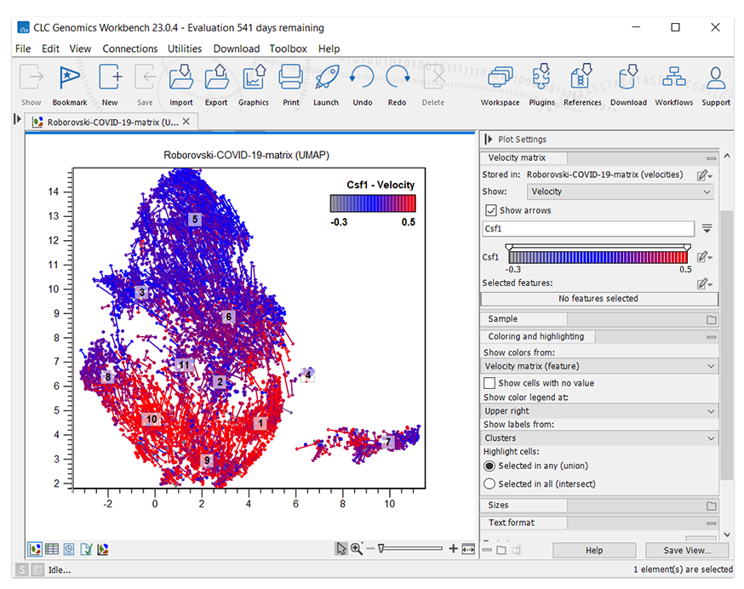Viewport: 744px width, 589px height.
Task: Click the Save View... button
Action: pyautogui.click(x=685, y=551)
